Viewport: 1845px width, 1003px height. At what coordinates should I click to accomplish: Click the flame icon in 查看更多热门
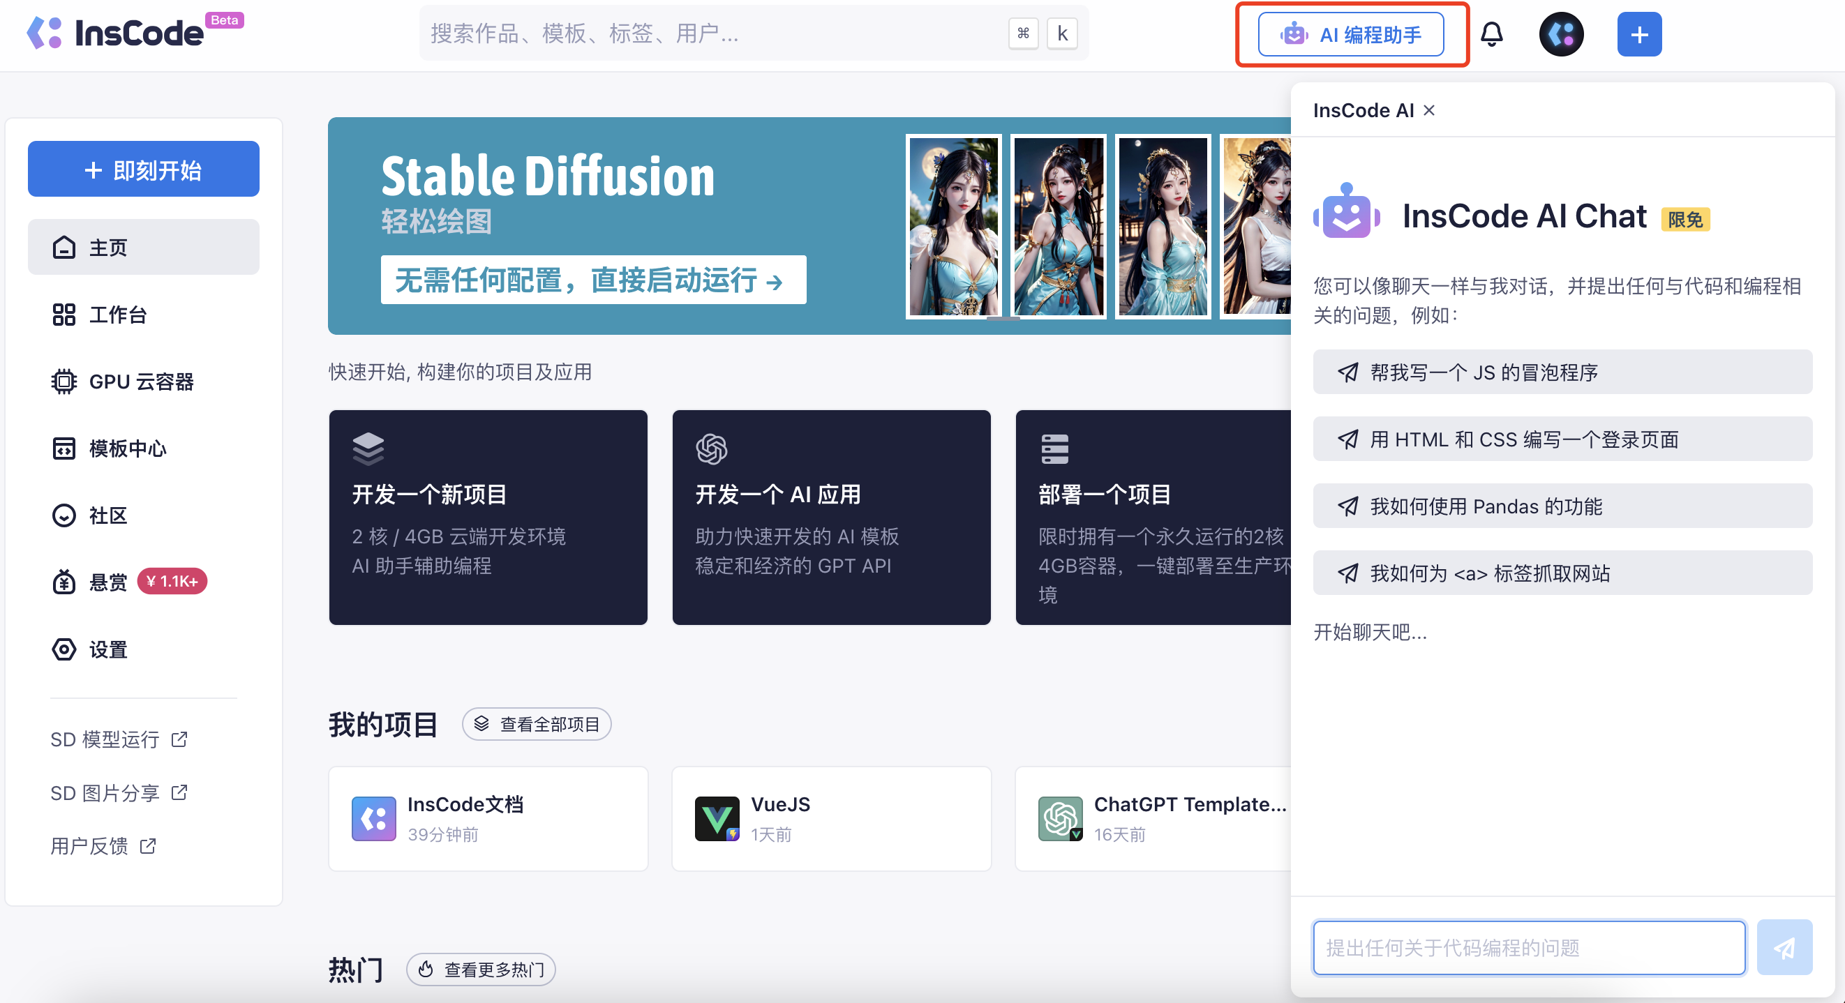click(x=426, y=970)
